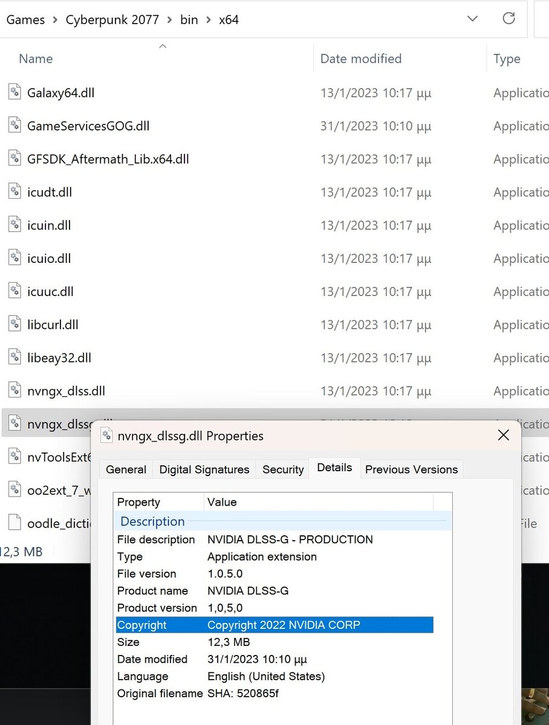The image size is (549, 725).
Task: Navigate to Cyberpunk 2077 breadcrumb folder
Action: [x=112, y=20]
